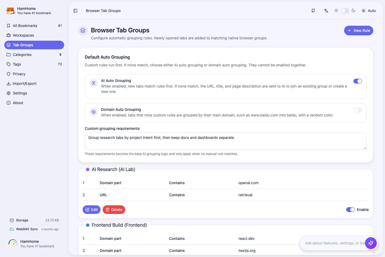The height and width of the screenshot is (257, 385).
Task: Open Settings from sidebar
Action: click(34, 93)
